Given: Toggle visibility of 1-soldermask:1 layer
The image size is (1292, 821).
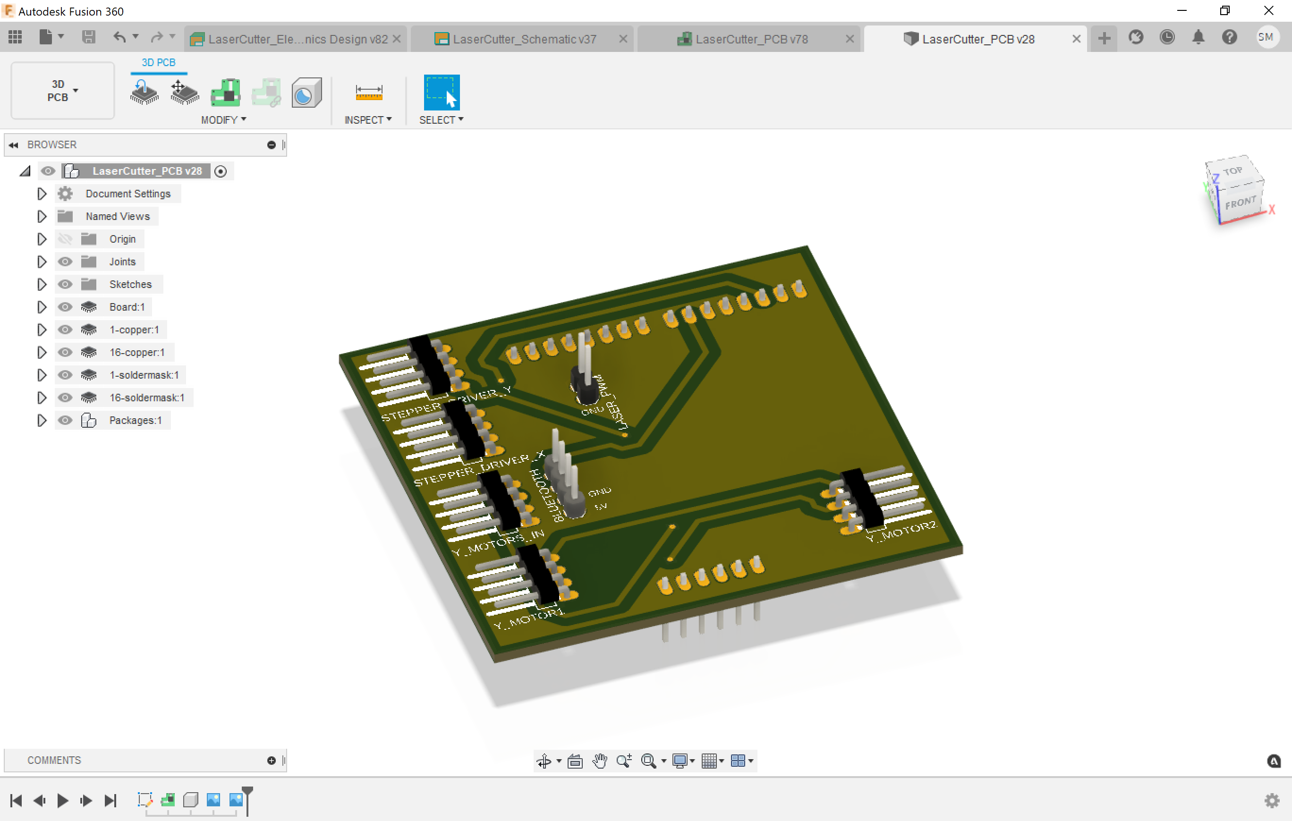Looking at the screenshot, I should click(x=65, y=375).
